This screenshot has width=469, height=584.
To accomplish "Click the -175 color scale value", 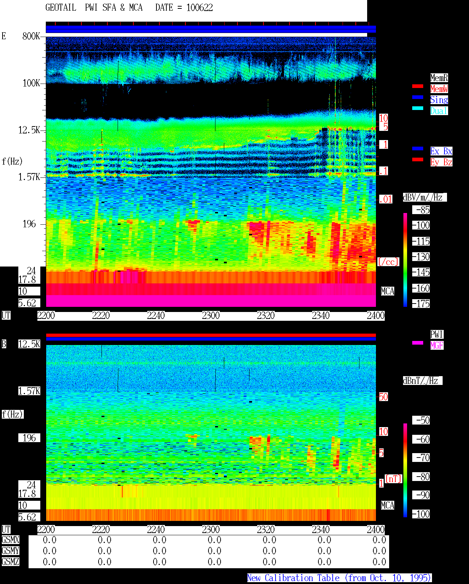I will (x=421, y=304).
